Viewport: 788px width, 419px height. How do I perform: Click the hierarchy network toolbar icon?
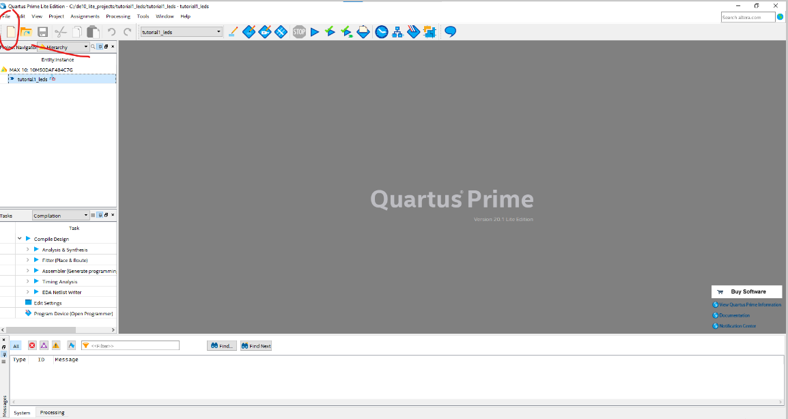tap(397, 32)
